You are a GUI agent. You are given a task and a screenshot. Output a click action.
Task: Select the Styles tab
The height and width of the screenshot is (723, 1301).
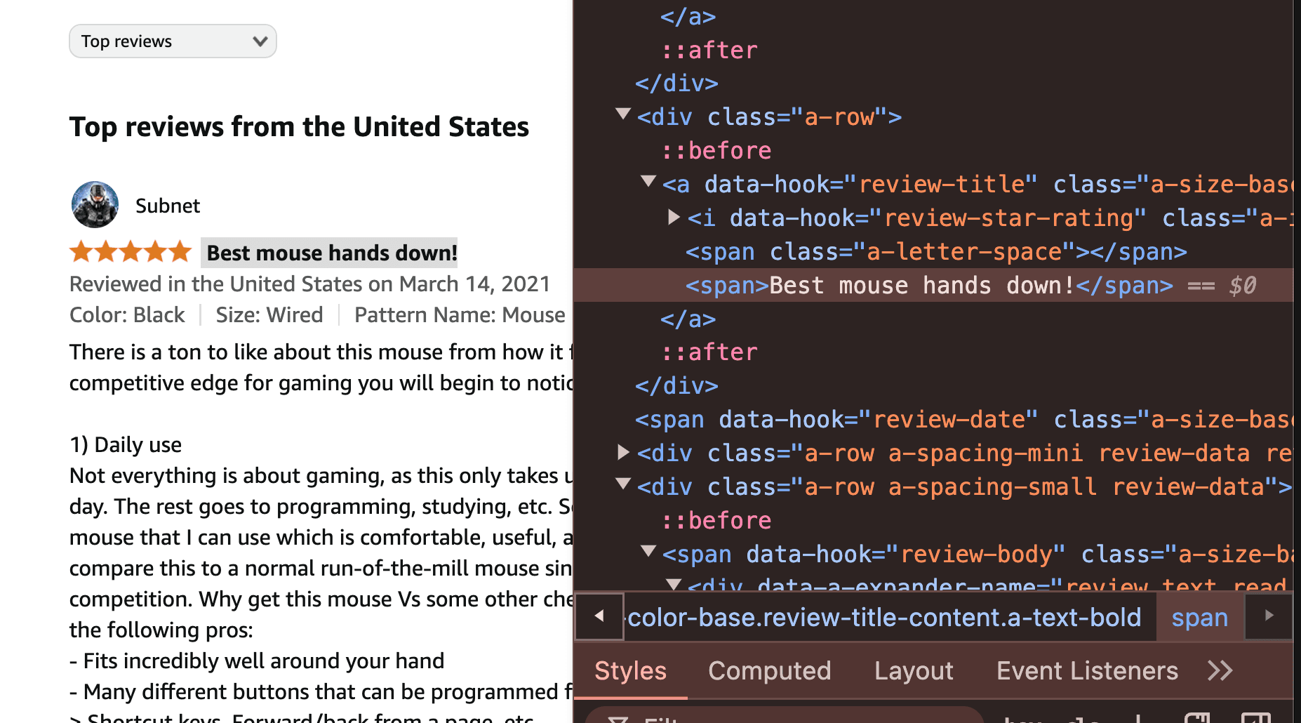tap(630, 671)
